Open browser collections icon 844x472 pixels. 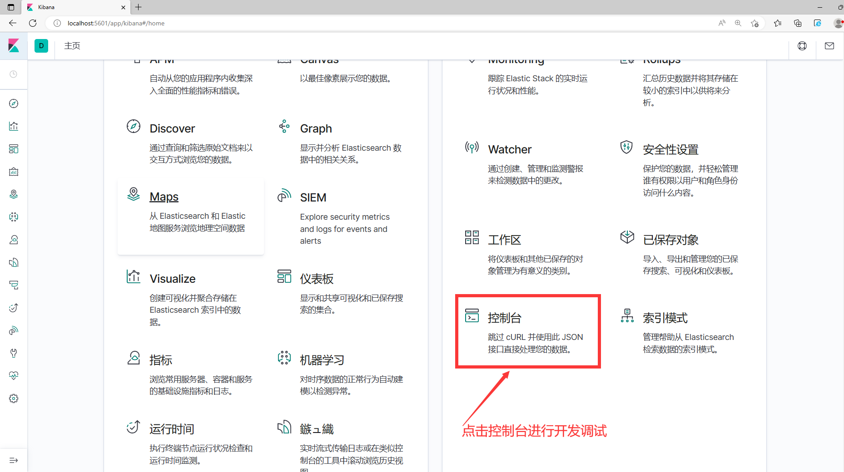pos(798,23)
